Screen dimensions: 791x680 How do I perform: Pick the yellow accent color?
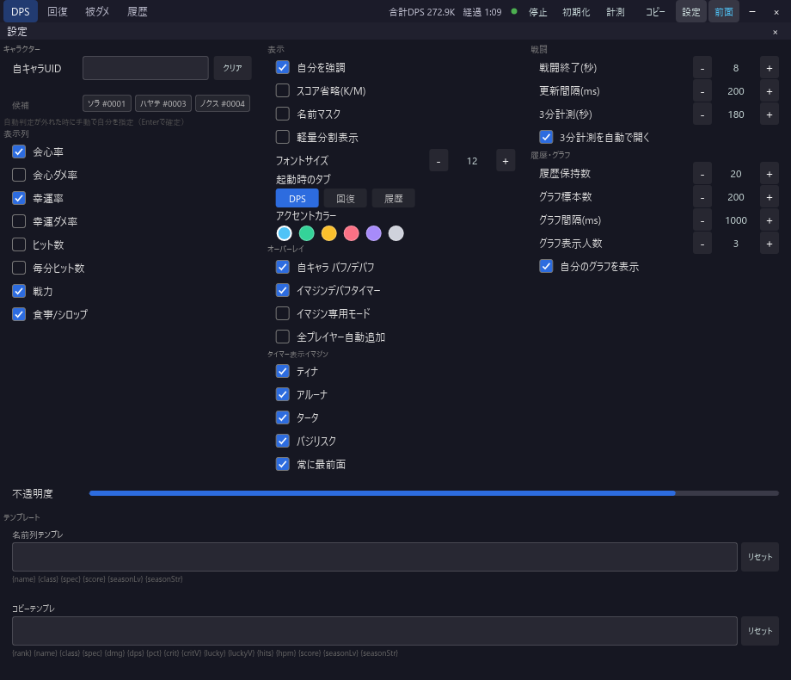[329, 233]
